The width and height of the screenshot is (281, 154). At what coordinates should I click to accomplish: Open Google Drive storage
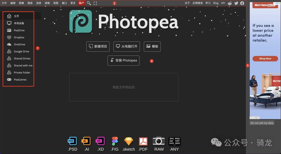point(19,52)
